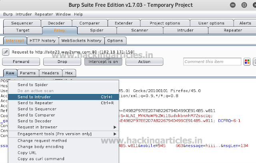Open the User options tab

(212, 23)
